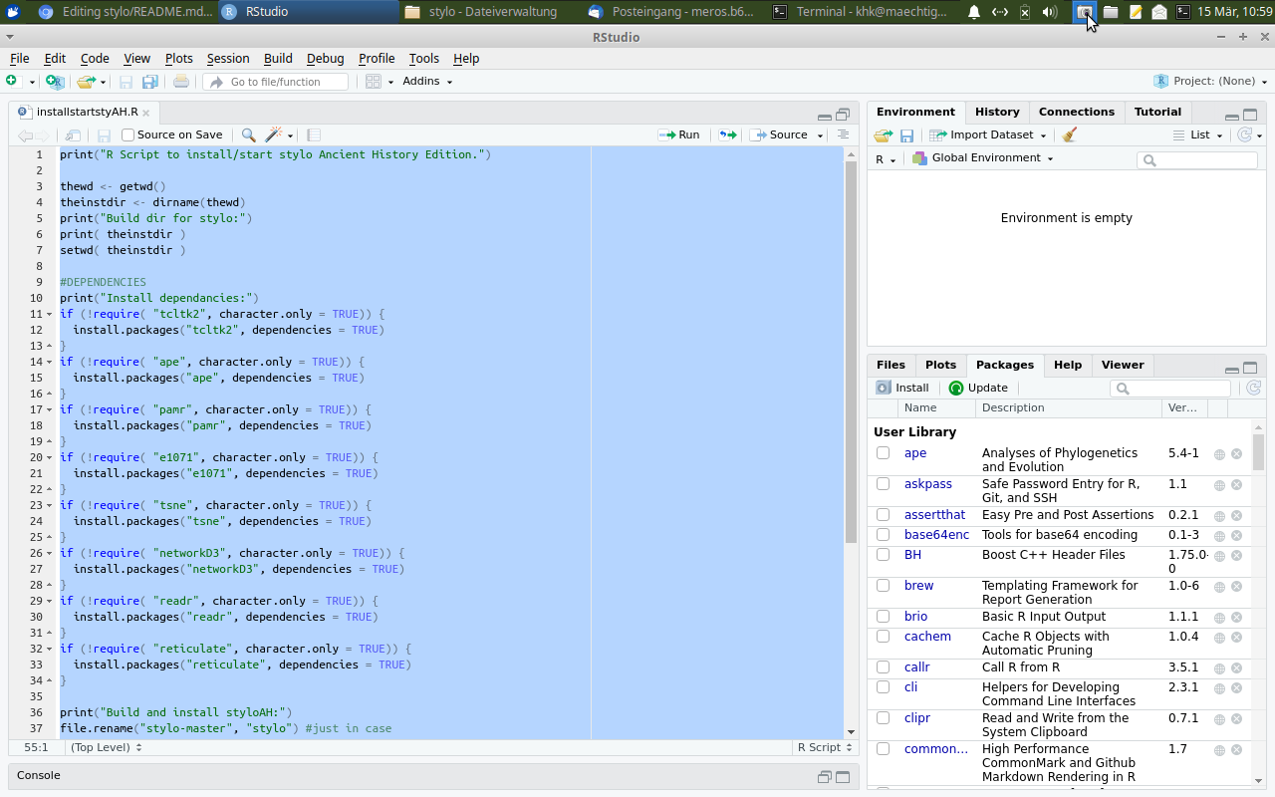Tick the callr package checkbox

tap(883, 667)
